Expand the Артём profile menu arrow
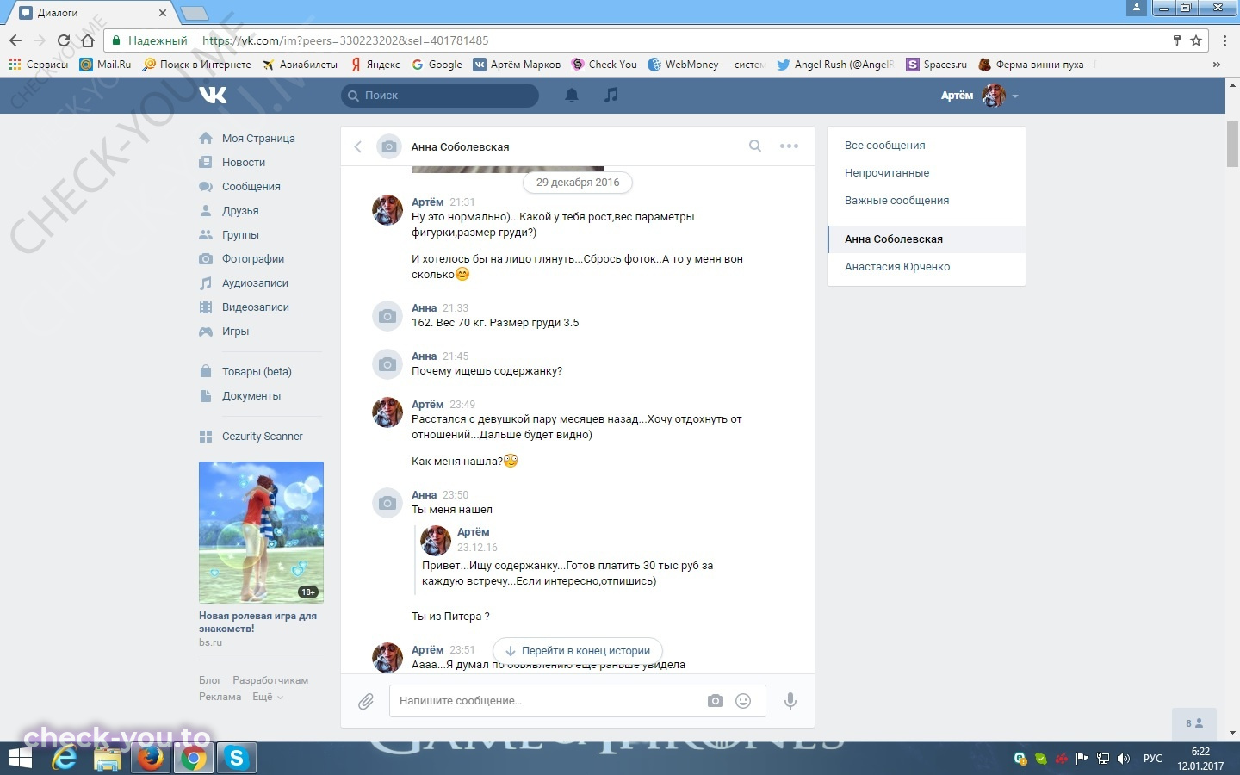 coord(1015,96)
